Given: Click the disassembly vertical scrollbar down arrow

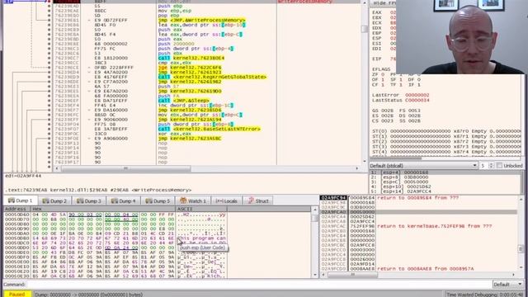Looking at the screenshot, I should pyautogui.click(x=365, y=162).
